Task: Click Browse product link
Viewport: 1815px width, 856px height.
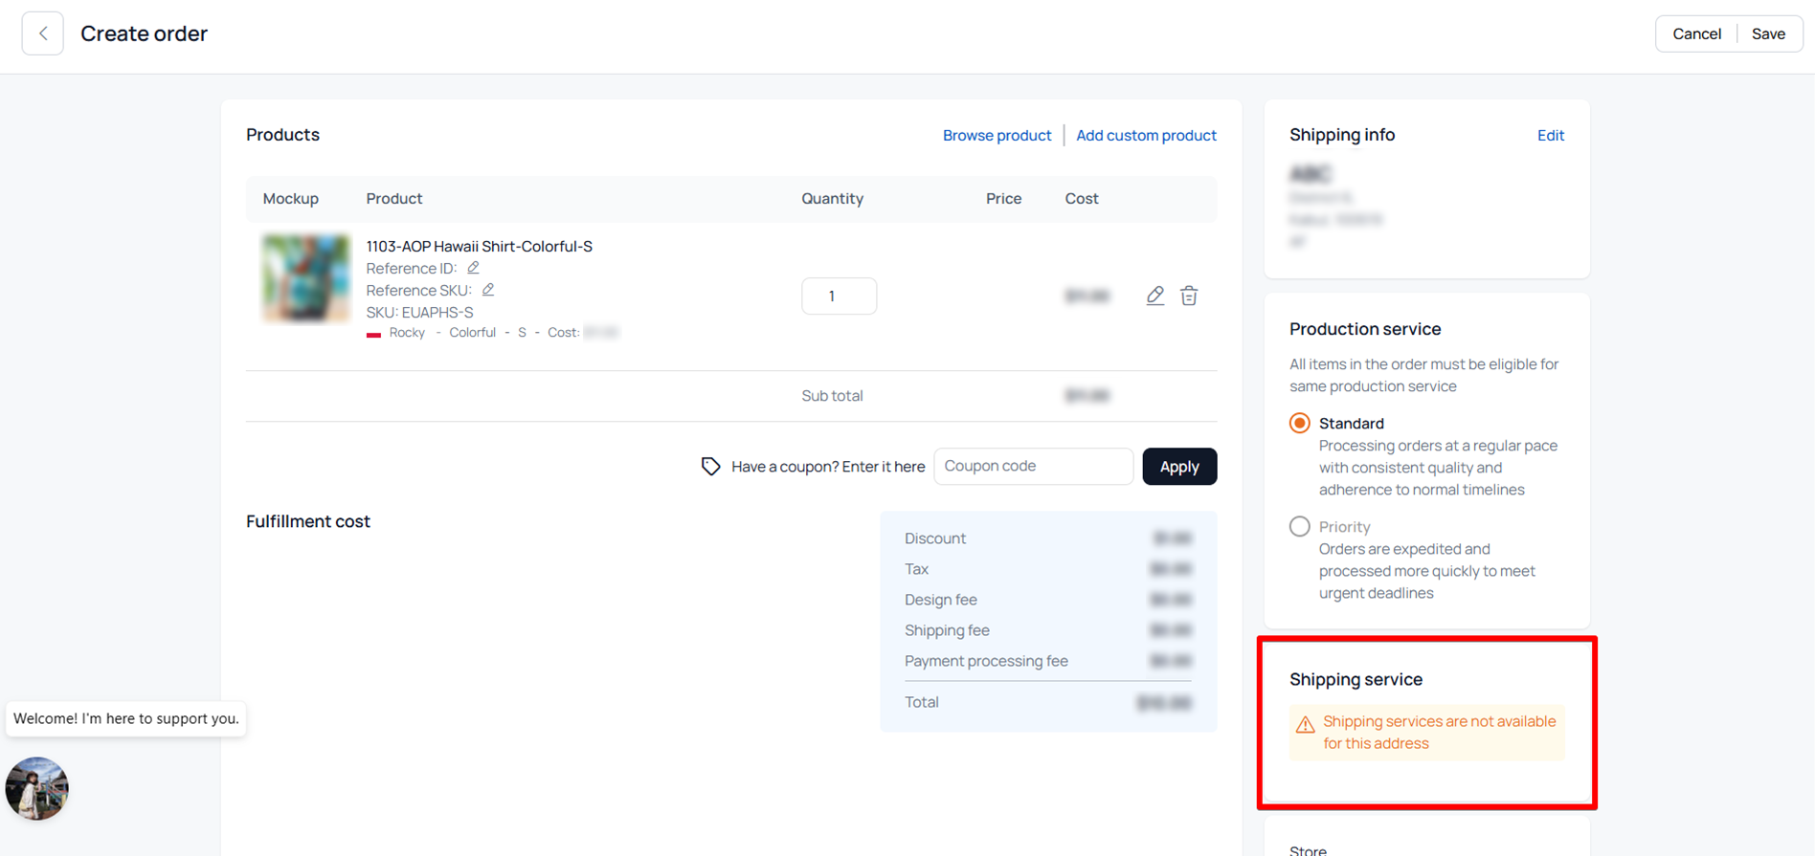Action: click(x=997, y=135)
